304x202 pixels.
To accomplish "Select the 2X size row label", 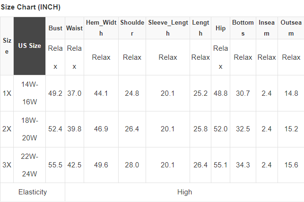I will pos(7,129).
